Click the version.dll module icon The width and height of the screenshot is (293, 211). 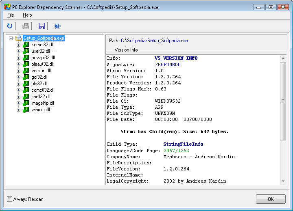pos(26,71)
